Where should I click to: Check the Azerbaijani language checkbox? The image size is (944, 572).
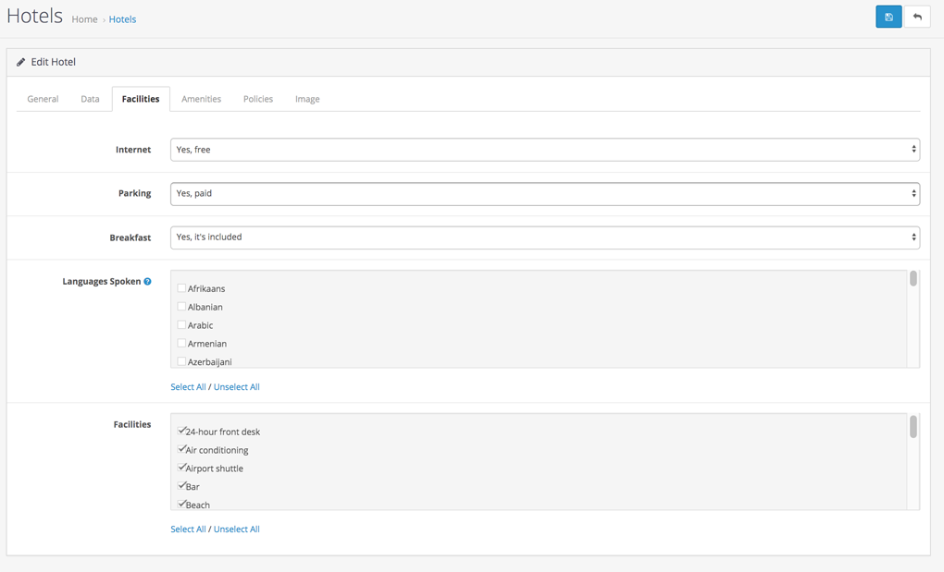point(181,361)
